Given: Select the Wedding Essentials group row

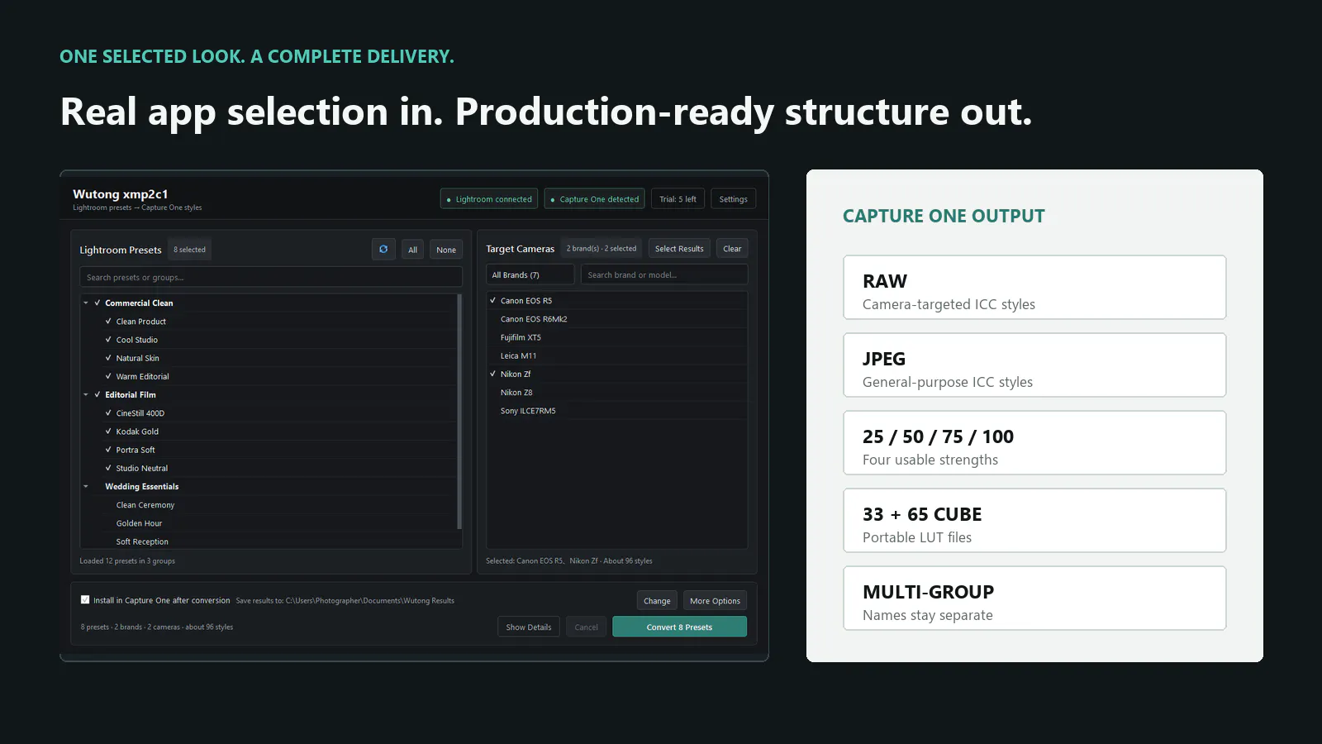Looking at the screenshot, I should (x=269, y=486).
